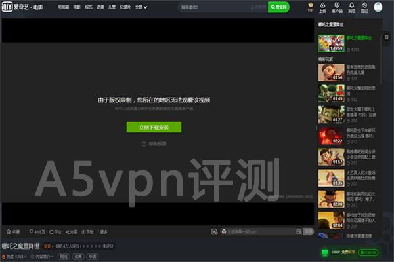
Task: Open the 儿童 nav item
Action: (x=112, y=7)
